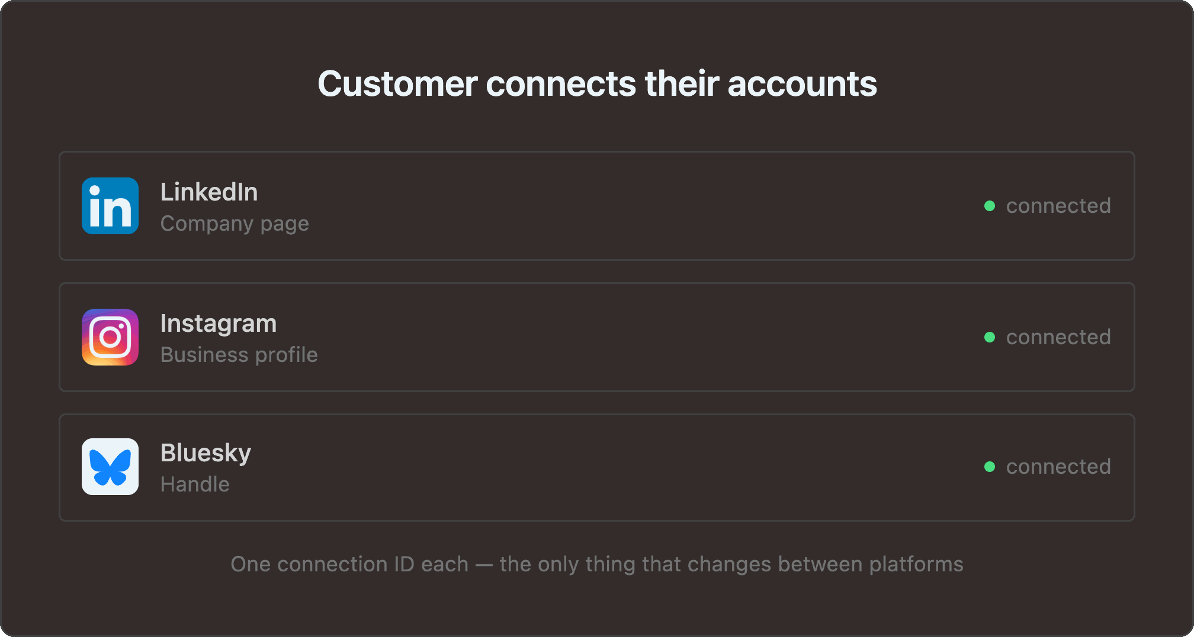Open the Bluesky connection card
Screen dimensions: 1194x637
pyautogui.click(x=597, y=467)
